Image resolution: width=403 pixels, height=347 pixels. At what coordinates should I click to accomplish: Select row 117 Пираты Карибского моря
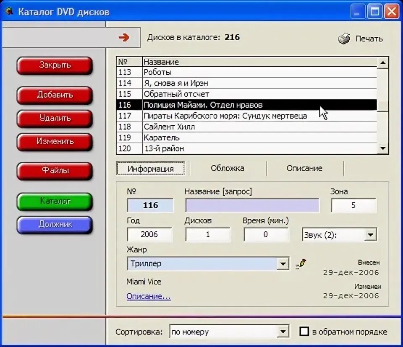click(246, 116)
